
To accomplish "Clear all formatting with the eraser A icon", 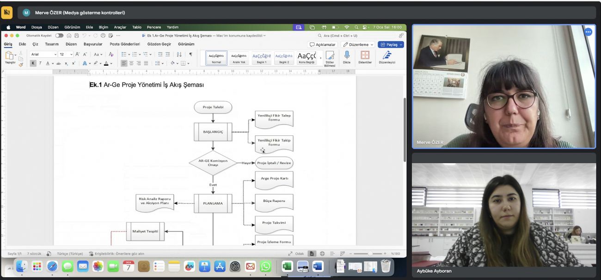I will [x=111, y=54].
